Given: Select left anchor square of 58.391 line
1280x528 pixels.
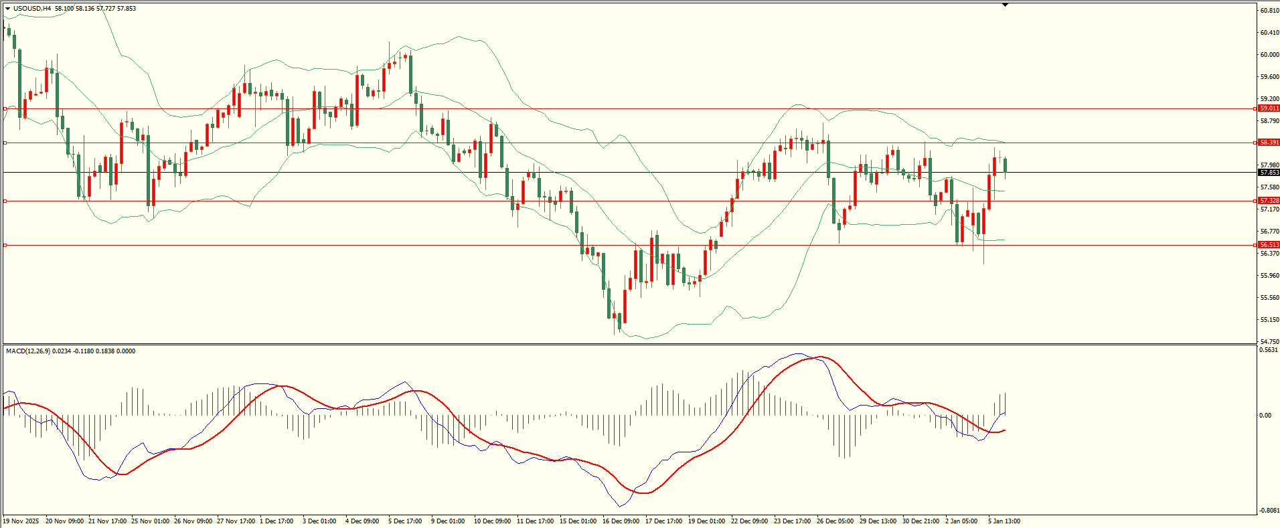Looking at the screenshot, I should point(5,143).
